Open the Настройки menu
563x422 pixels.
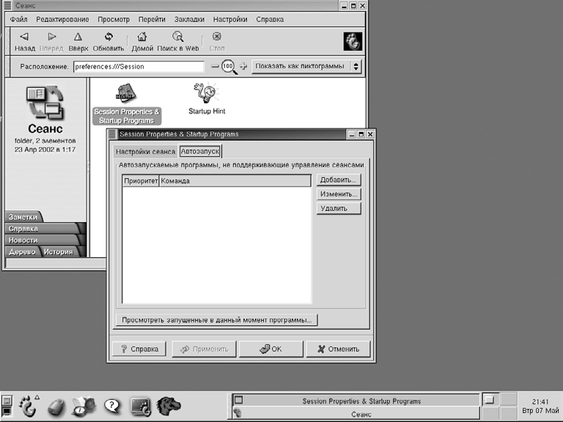click(230, 19)
